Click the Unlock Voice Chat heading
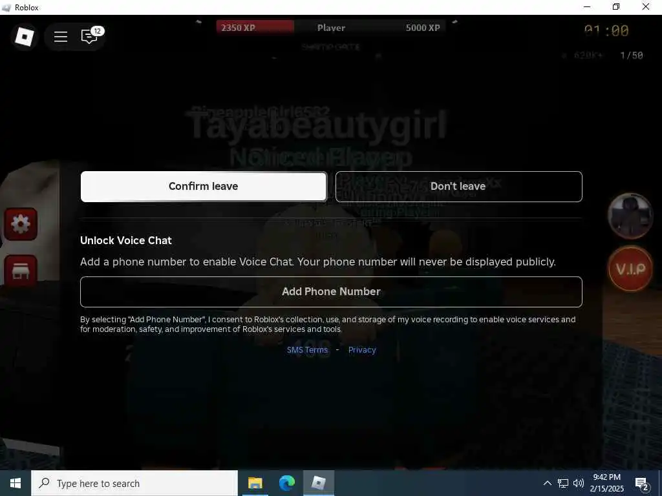 [x=126, y=240]
